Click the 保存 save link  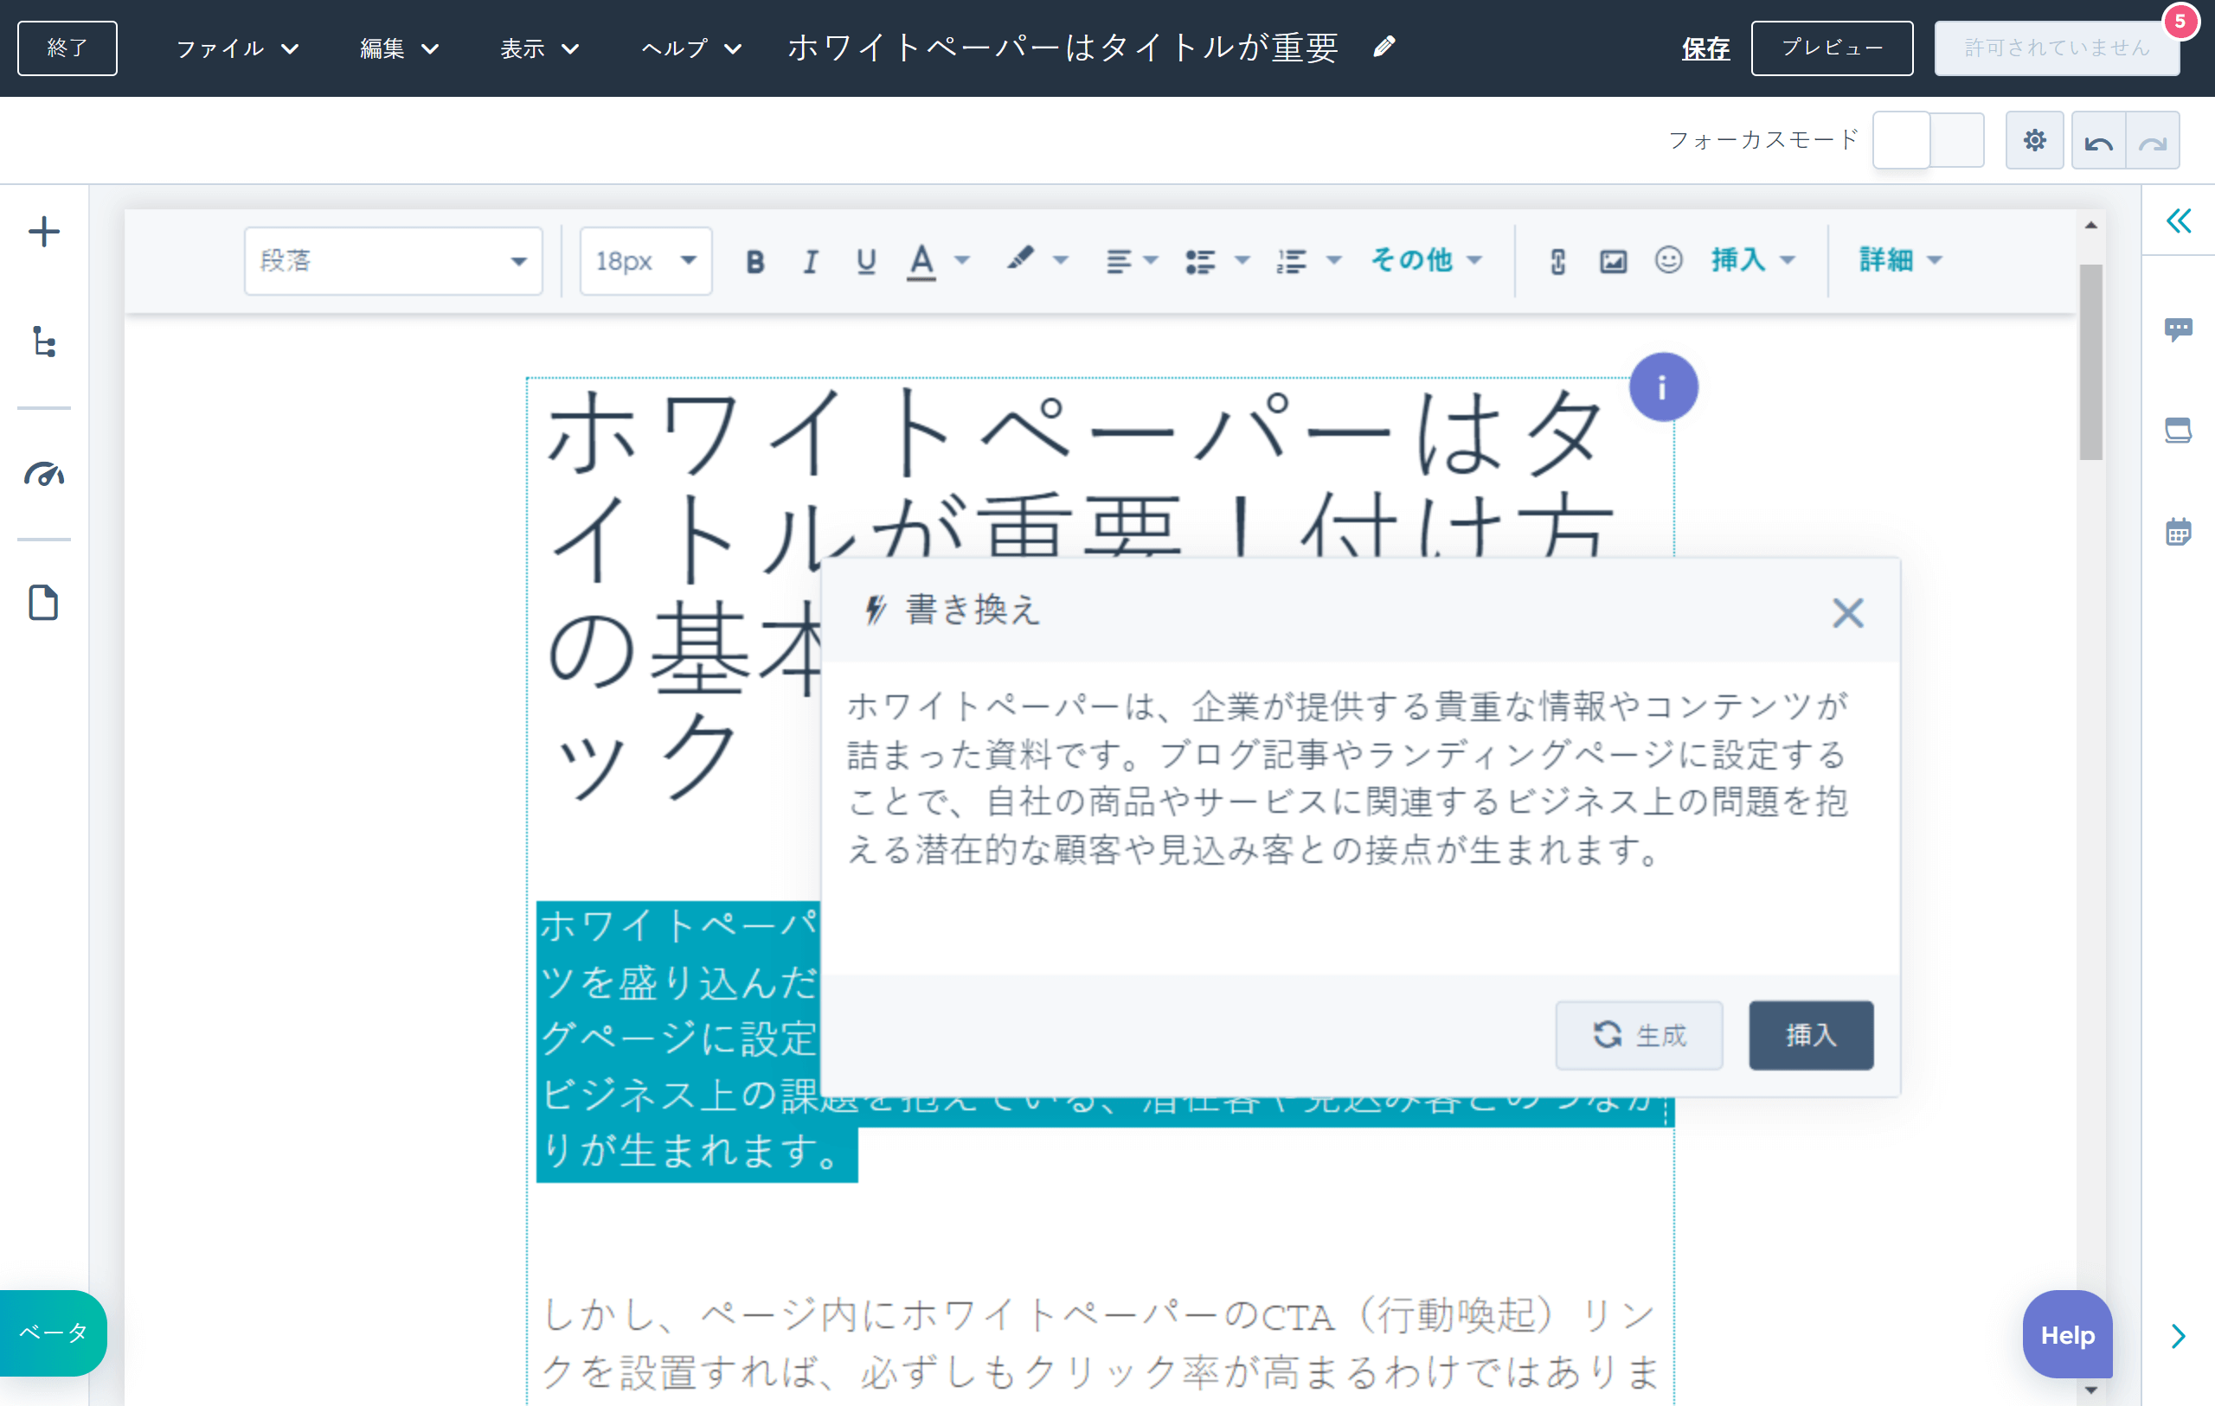point(1705,48)
